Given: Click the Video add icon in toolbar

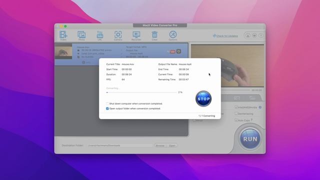Looking at the screenshot, I should click(x=63, y=35).
